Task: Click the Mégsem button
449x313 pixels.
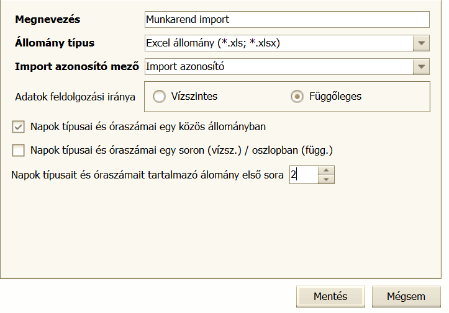Action: point(406,296)
